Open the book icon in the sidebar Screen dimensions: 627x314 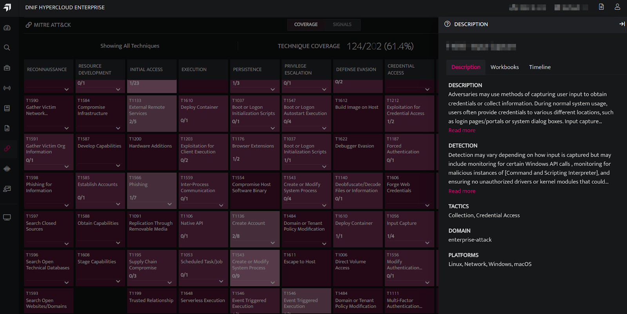[7, 108]
